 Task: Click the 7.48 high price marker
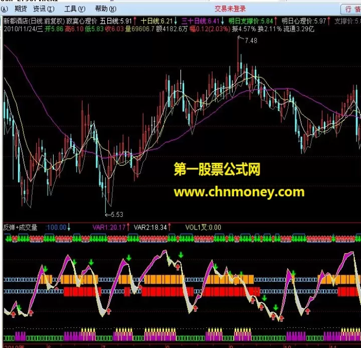click(x=251, y=41)
